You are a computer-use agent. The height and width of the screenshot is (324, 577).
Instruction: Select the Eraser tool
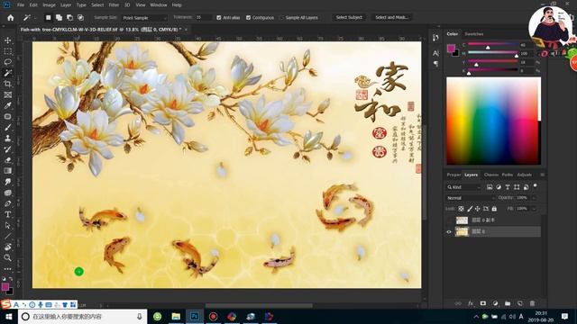pos(8,160)
